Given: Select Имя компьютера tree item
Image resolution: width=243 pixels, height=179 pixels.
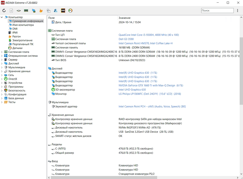Looking at the screenshot, I should pyautogui.click(x=23, y=25).
